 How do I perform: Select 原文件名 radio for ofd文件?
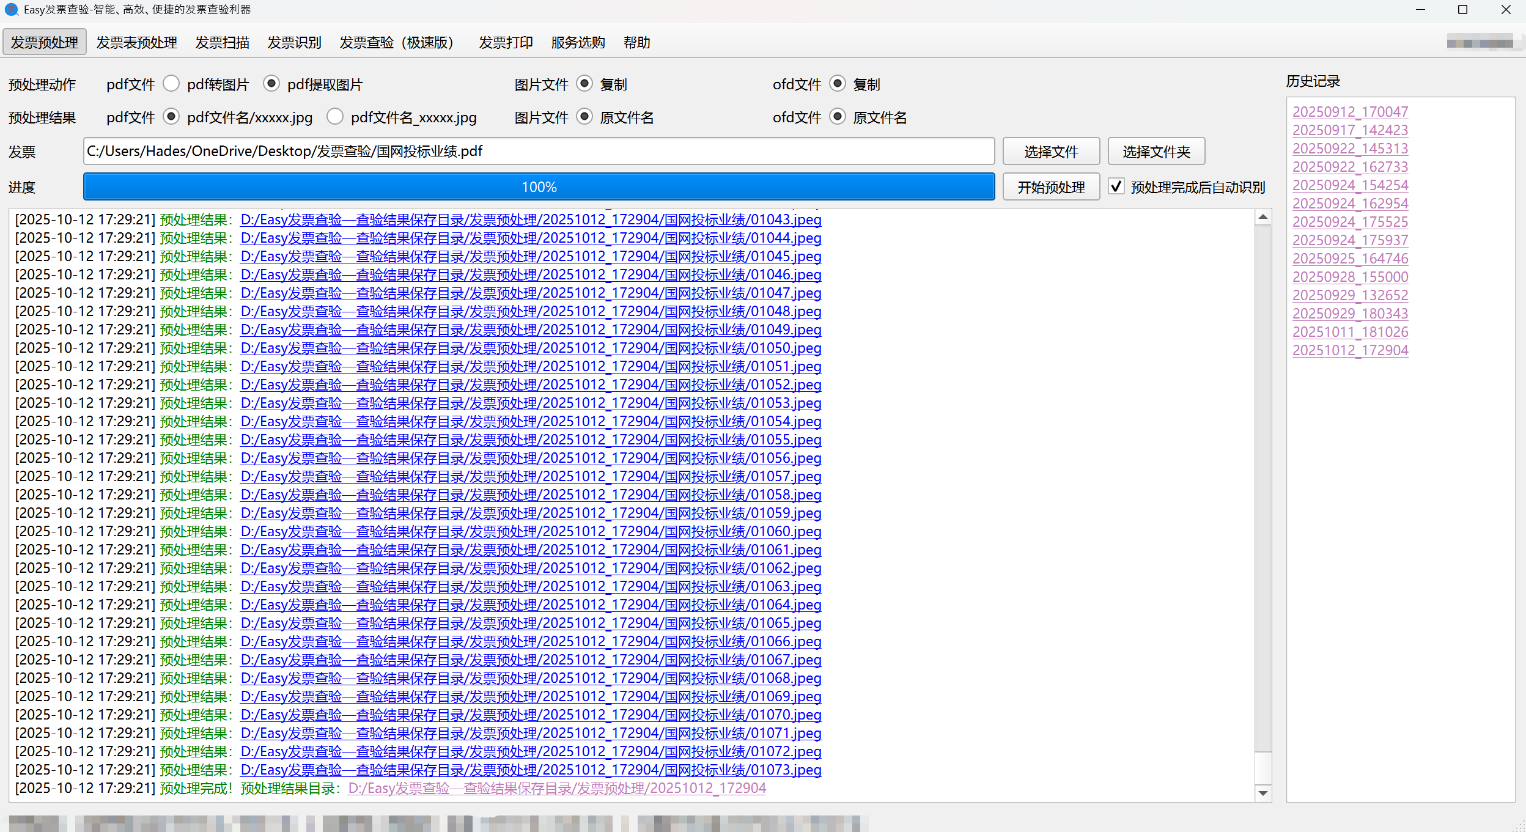coord(838,117)
